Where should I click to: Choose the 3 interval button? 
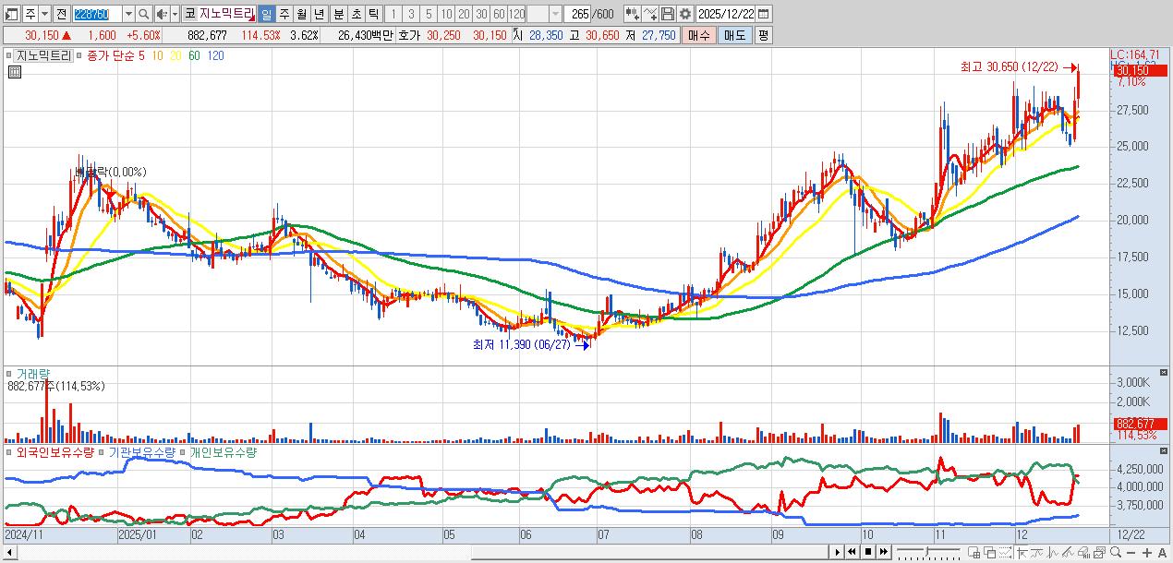click(411, 14)
